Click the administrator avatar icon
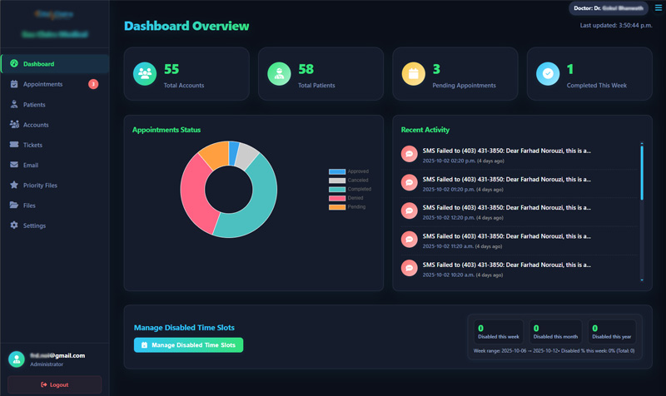Screen dimensions: 666x396 (x=17, y=359)
